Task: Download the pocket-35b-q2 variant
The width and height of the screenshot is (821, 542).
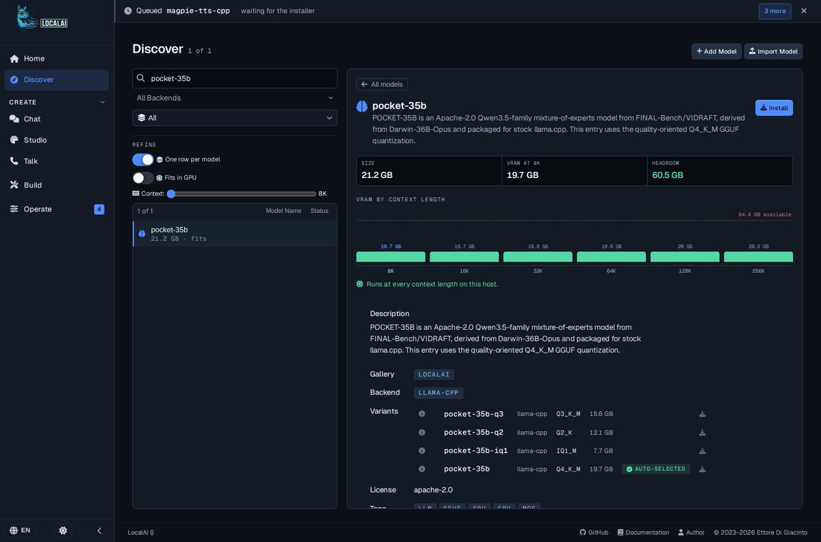Action: [x=702, y=433]
